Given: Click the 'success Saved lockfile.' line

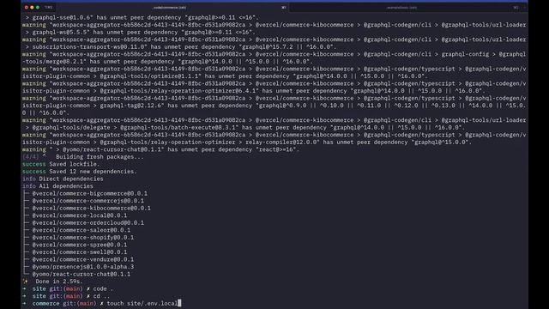Looking at the screenshot, I should tap(61, 164).
